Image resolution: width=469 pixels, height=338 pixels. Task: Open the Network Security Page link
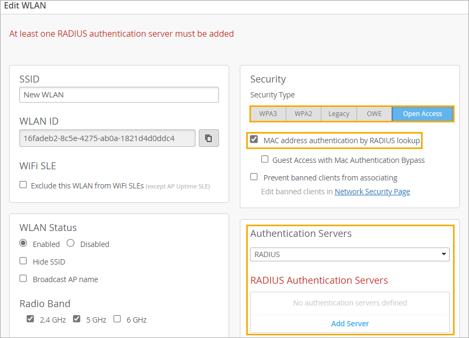[x=372, y=192]
